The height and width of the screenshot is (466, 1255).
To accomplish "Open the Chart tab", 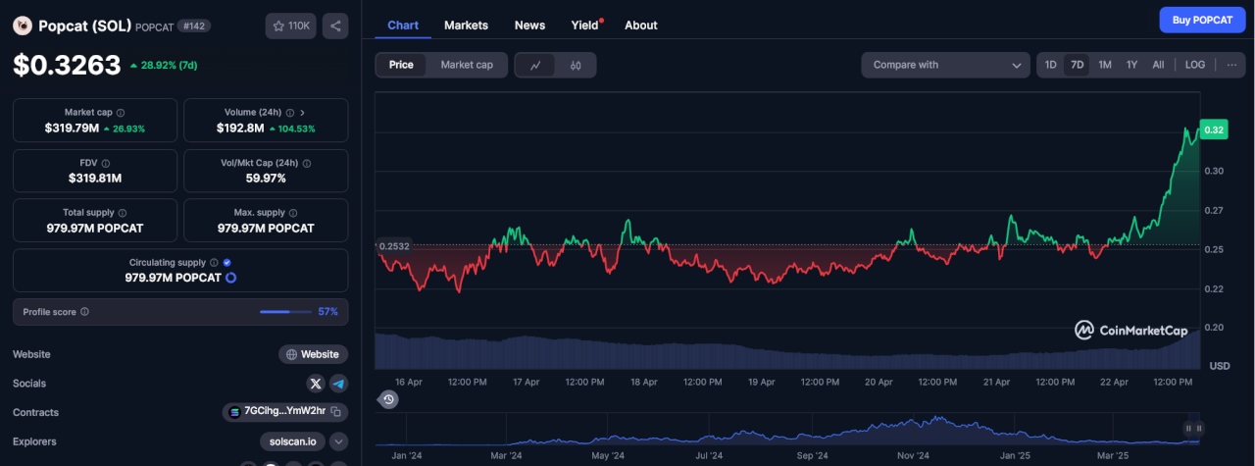I will 403,25.
